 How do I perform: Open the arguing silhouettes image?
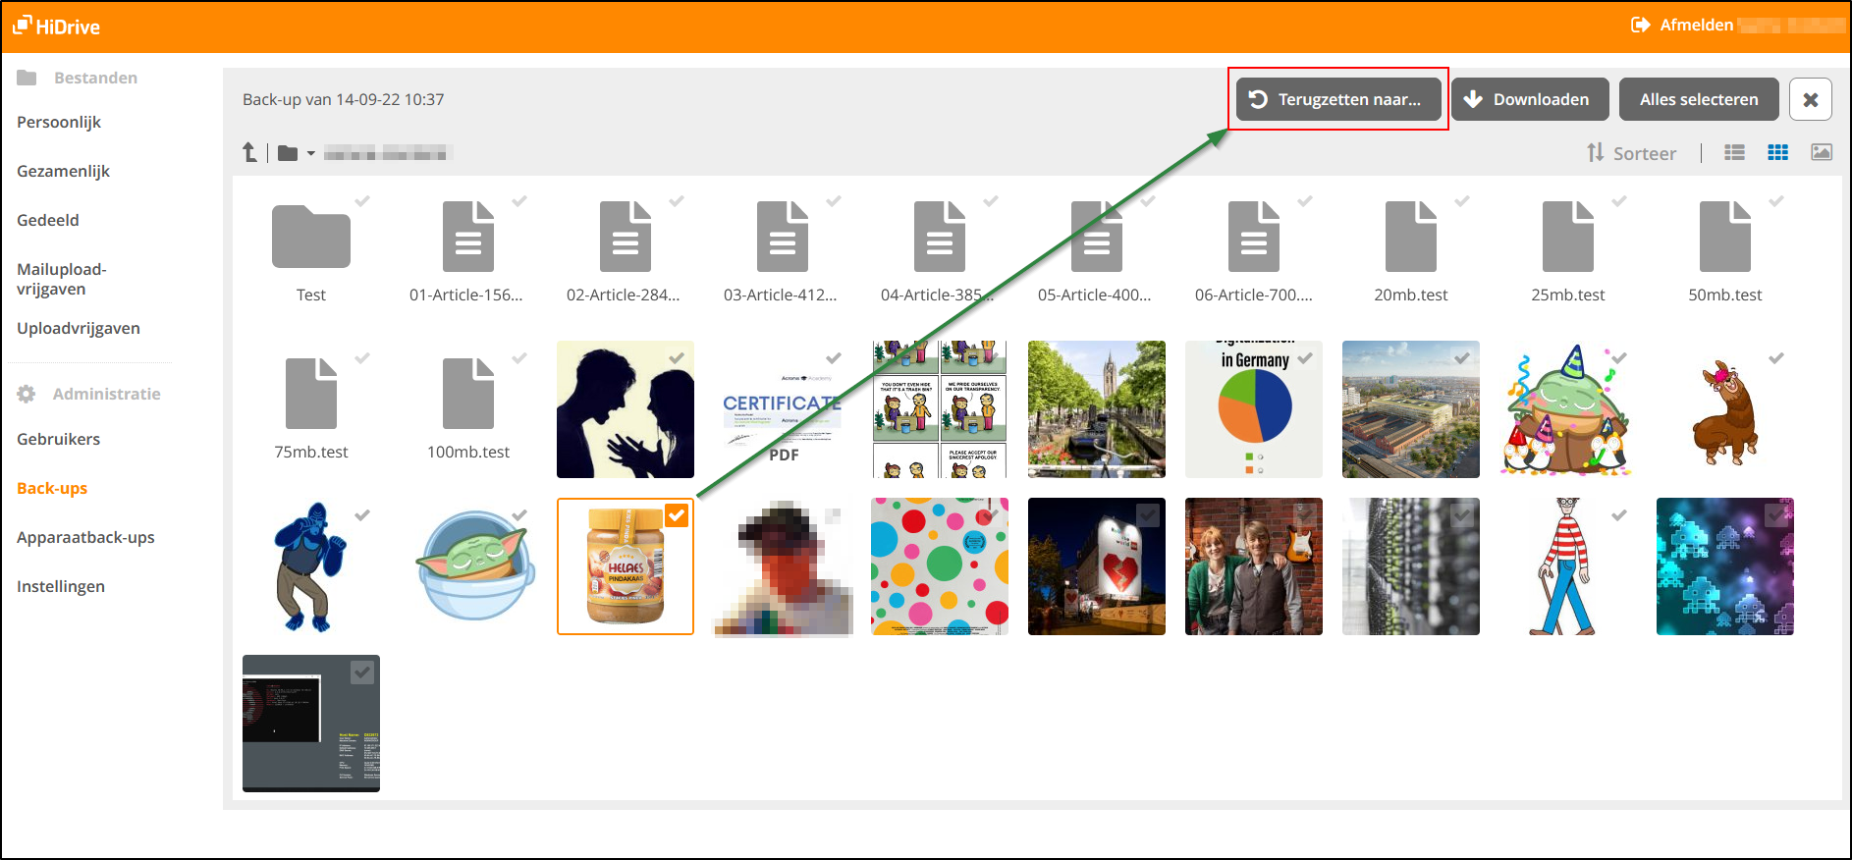click(626, 409)
